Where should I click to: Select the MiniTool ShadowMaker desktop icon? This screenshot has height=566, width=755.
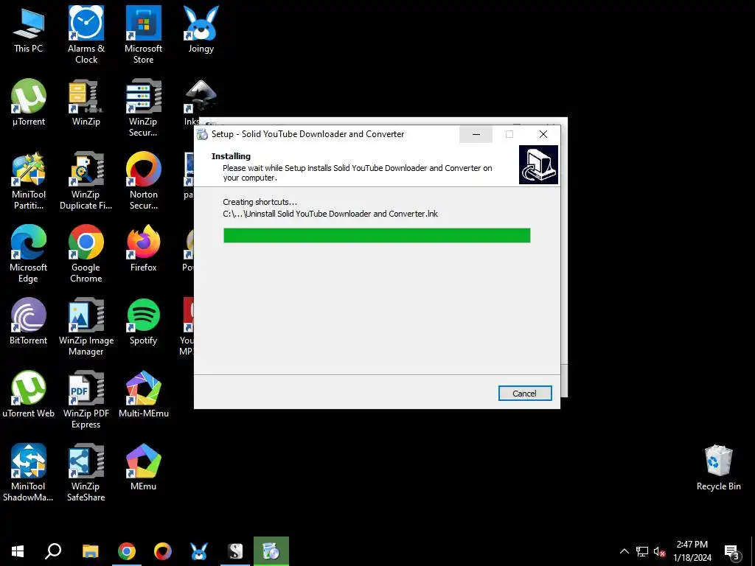pyautogui.click(x=29, y=472)
